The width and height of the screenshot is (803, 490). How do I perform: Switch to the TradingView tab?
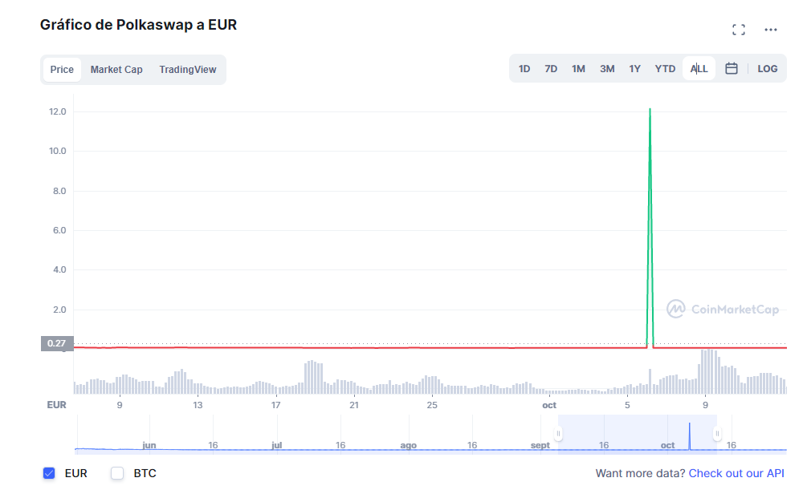pos(188,70)
